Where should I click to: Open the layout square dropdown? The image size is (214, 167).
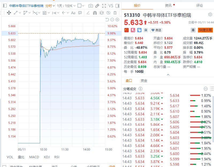coord(81,6)
